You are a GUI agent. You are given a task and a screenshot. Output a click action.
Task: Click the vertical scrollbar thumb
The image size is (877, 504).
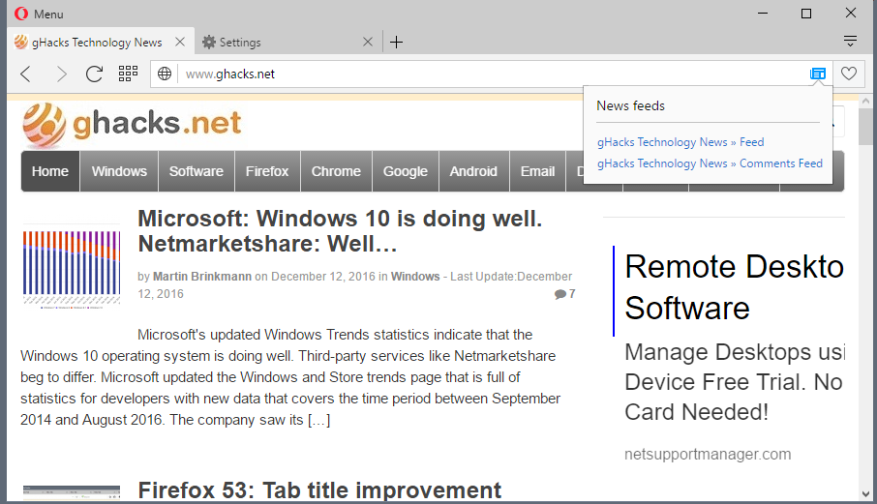coord(866,127)
